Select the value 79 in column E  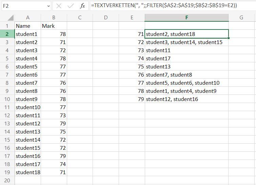tap(132, 99)
